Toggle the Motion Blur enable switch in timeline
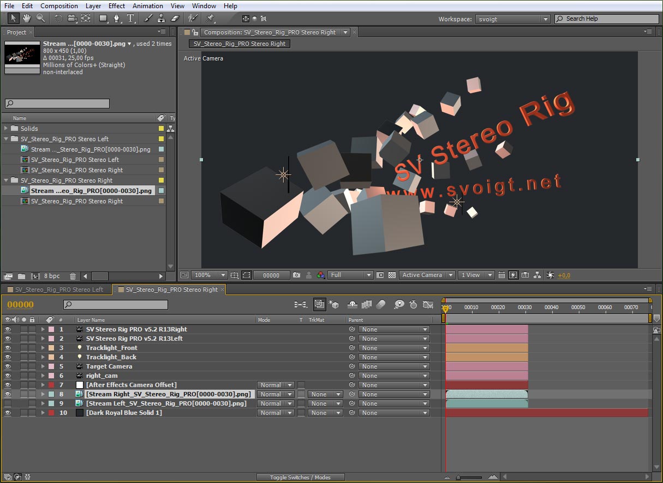Viewport: 663px width, 483px height. click(381, 305)
